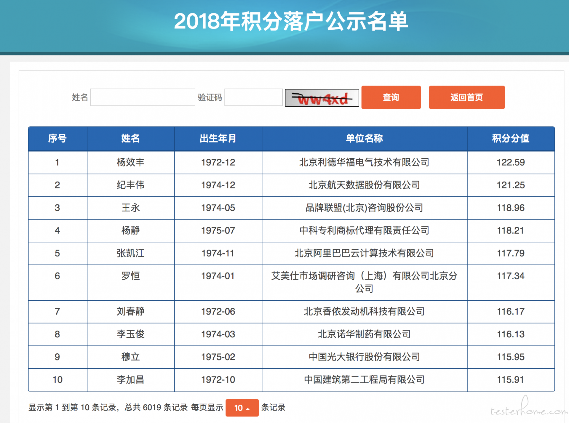Select the name cell 刘春静
The width and height of the screenshot is (569, 423).
point(130,311)
